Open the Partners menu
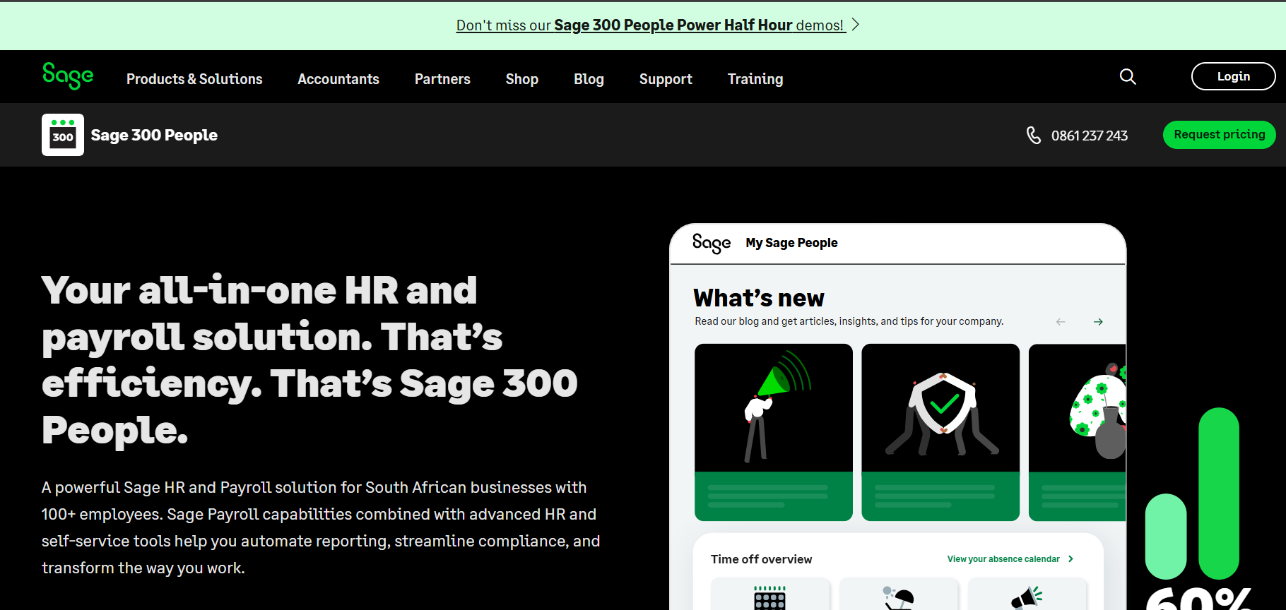 click(x=442, y=79)
